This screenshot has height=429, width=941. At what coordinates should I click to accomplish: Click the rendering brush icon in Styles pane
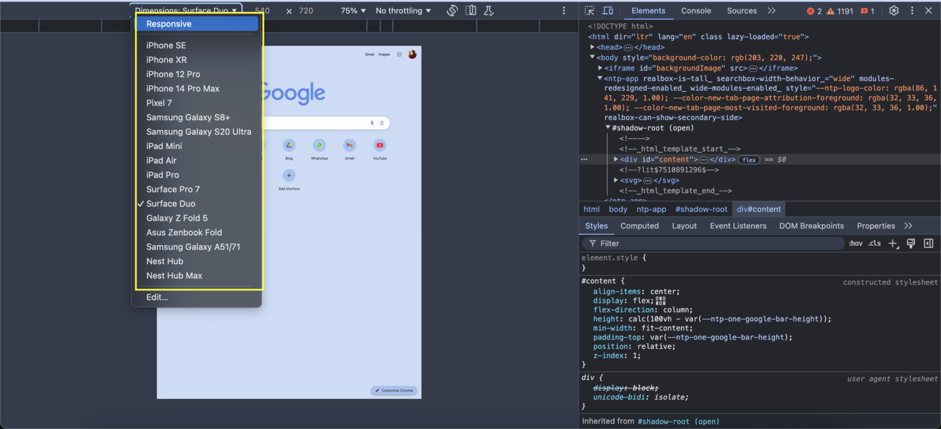(911, 243)
